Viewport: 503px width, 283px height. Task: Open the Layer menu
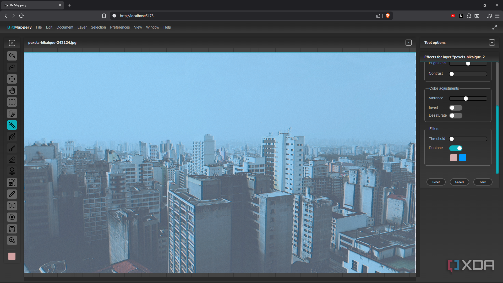82,27
